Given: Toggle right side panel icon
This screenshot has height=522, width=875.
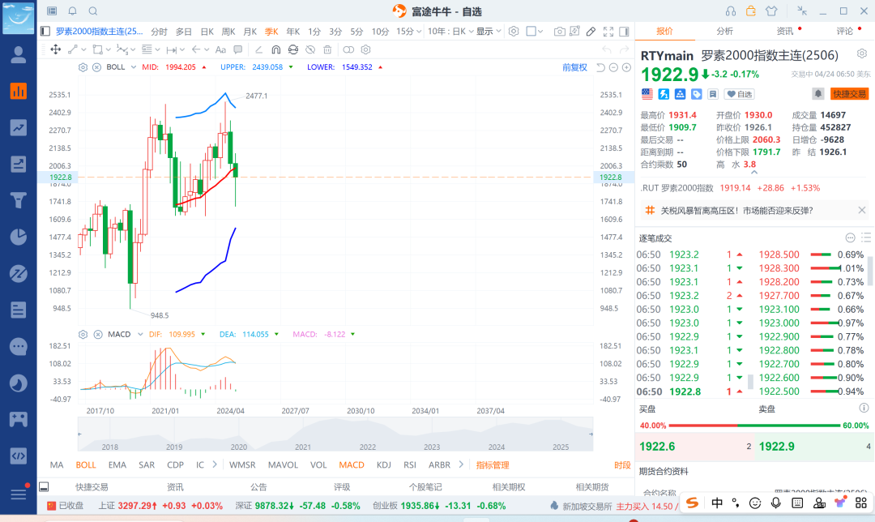Looking at the screenshot, I should tap(625, 32).
